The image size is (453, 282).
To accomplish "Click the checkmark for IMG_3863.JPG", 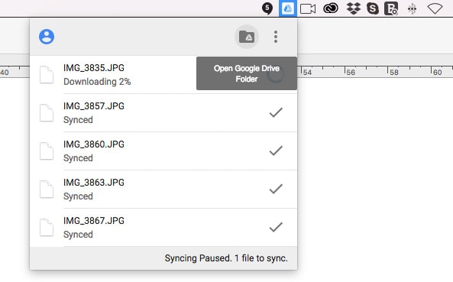I will pos(276,189).
